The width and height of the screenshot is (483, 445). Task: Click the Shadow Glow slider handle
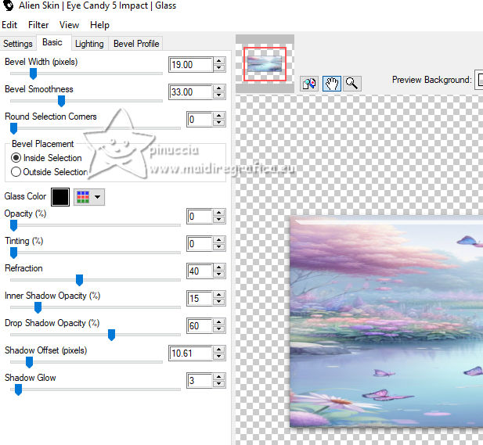[x=18, y=389]
